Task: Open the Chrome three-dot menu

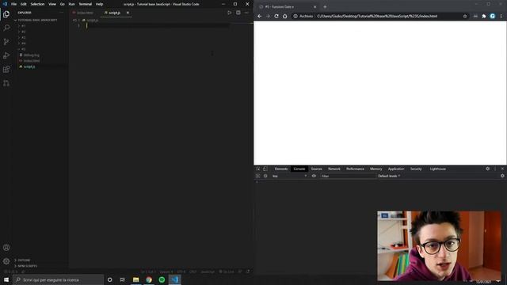Action: (x=501, y=16)
